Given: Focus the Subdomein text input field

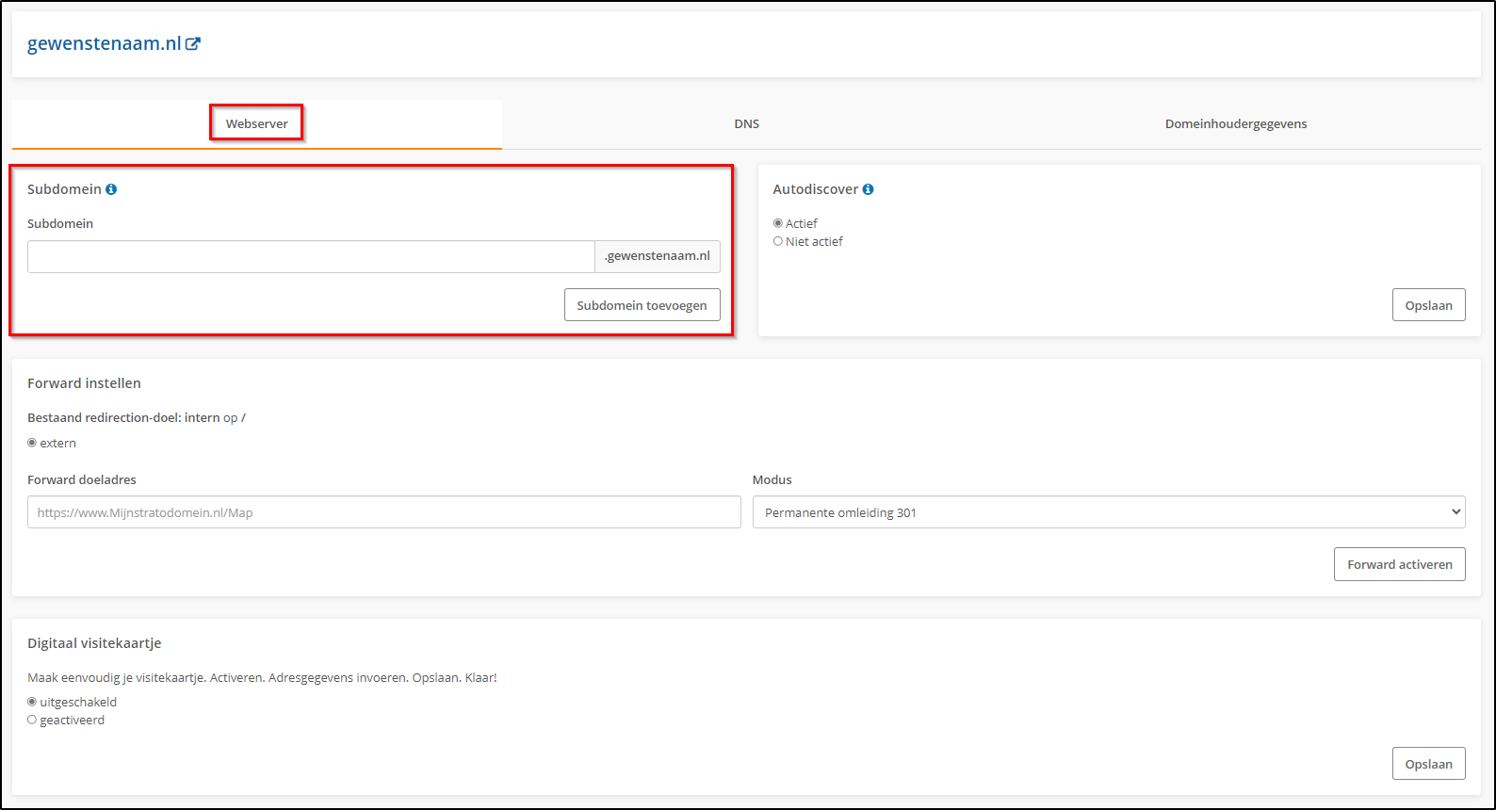Looking at the screenshot, I should coord(311,256).
